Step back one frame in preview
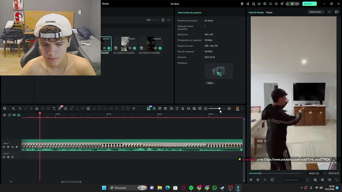The width and height of the screenshot is (342, 192). coord(251,180)
